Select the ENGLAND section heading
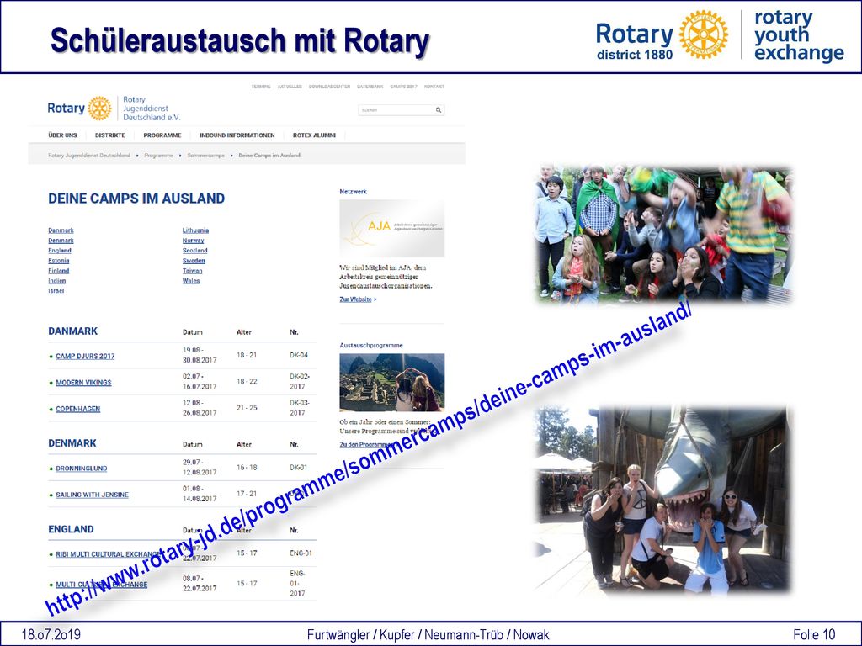Viewport: 862px width, 646px height. [71, 530]
